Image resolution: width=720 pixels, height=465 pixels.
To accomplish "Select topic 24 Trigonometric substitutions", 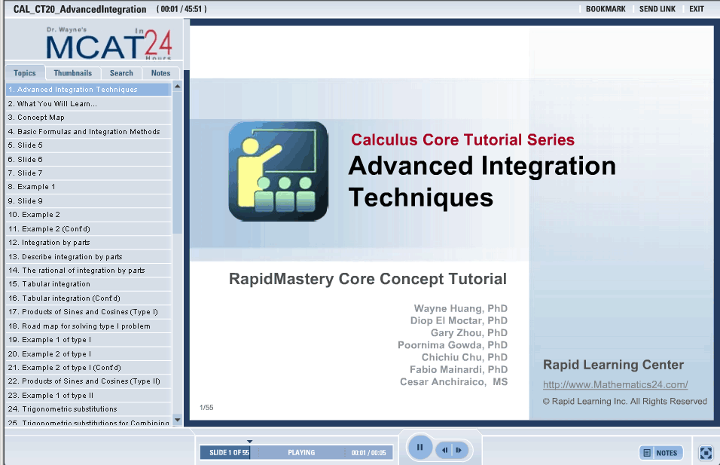I will (x=63, y=409).
